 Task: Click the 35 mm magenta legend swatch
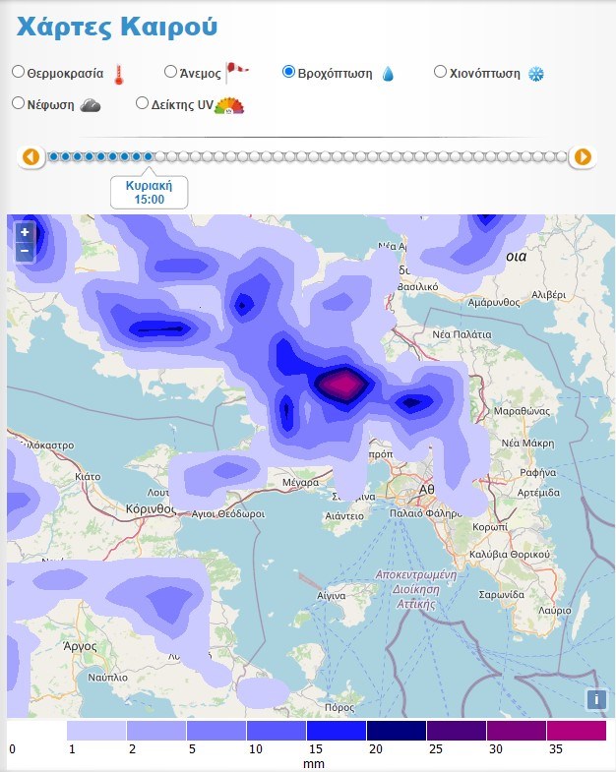[x=576, y=731]
